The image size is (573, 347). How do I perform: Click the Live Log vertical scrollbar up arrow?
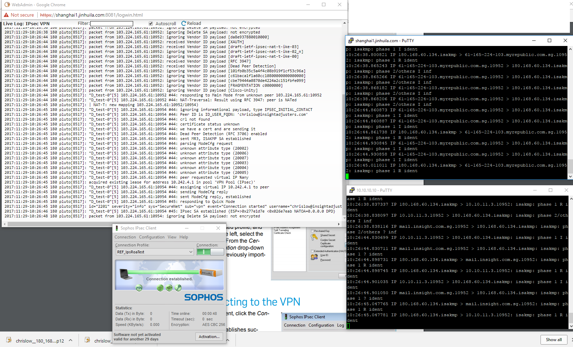point(344,23)
